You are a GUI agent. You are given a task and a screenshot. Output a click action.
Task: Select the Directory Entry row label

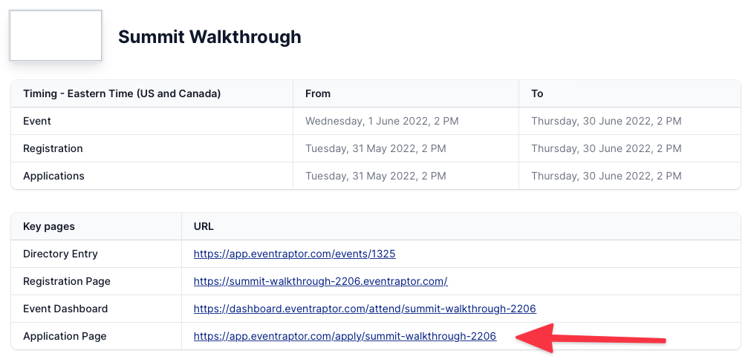60,254
